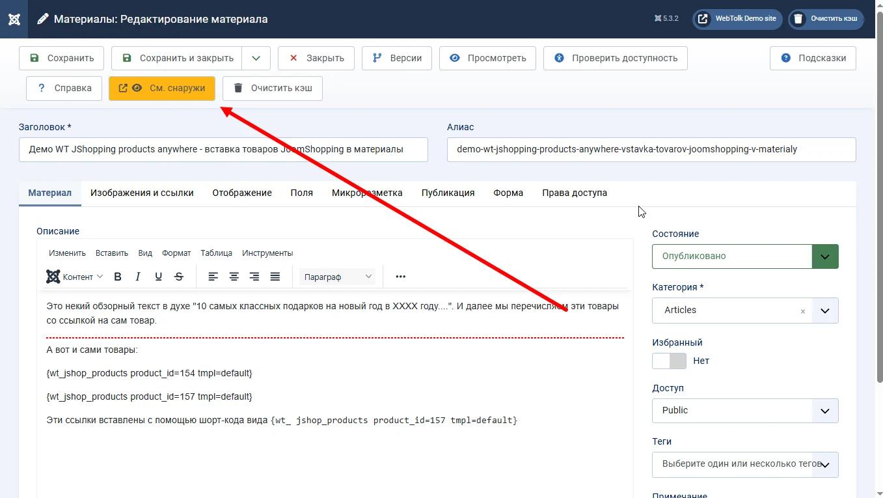Image resolution: width=883 pixels, height=498 pixels.
Task: Run Проверить доступность check
Action: click(x=615, y=58)
